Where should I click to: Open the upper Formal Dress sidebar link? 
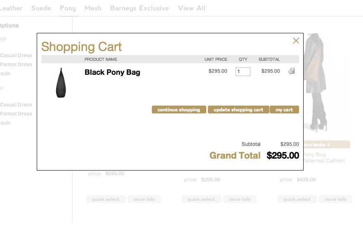(16, 65)
